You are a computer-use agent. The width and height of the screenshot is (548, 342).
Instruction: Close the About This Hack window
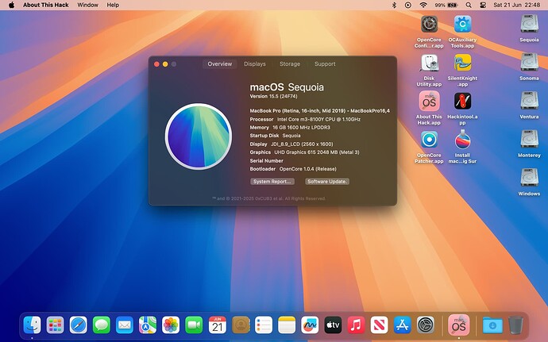tap(156, 64)
